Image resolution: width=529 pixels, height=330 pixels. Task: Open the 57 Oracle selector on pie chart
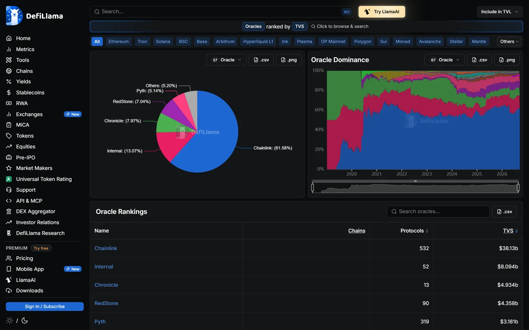click(226, 60)
